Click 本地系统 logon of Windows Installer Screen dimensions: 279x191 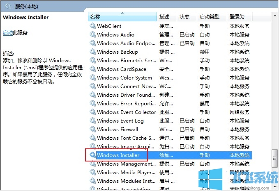(239, 155)
